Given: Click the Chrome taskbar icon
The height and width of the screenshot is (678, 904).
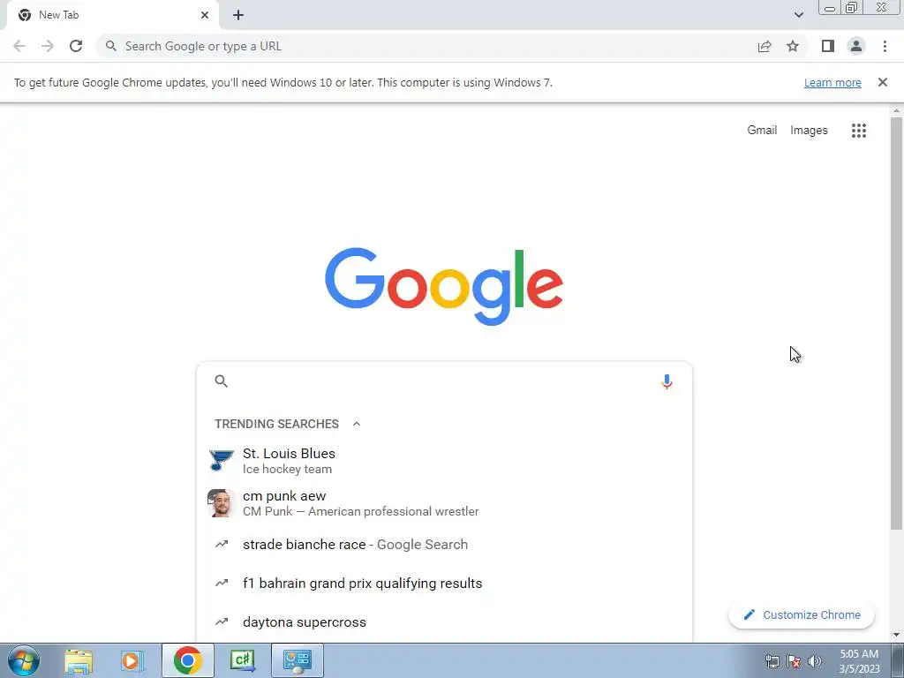Looking at the screenshot, I should click(187, 660).
